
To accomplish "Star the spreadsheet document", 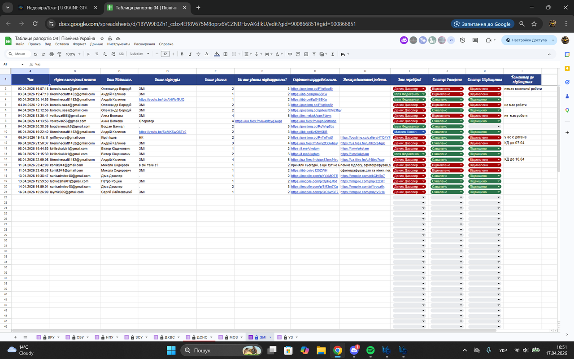I will click(102, 39).
